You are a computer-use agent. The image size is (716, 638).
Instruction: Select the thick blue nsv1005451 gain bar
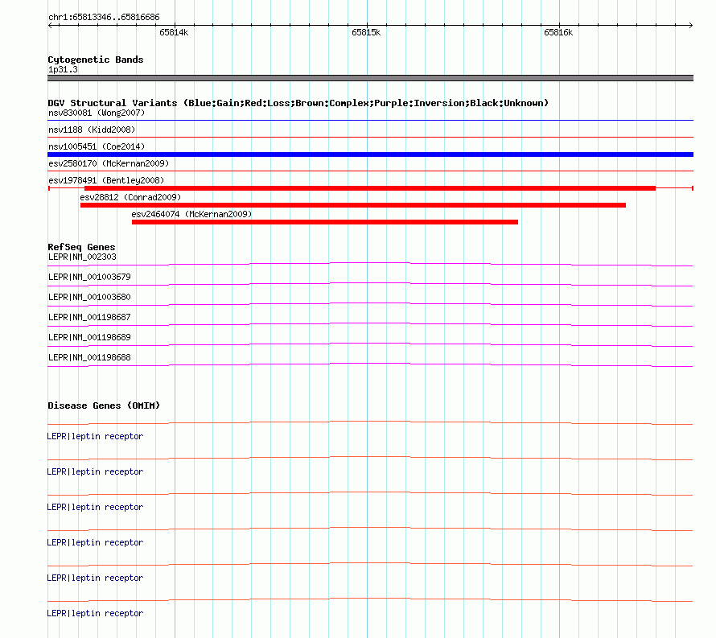pos(370,154)
